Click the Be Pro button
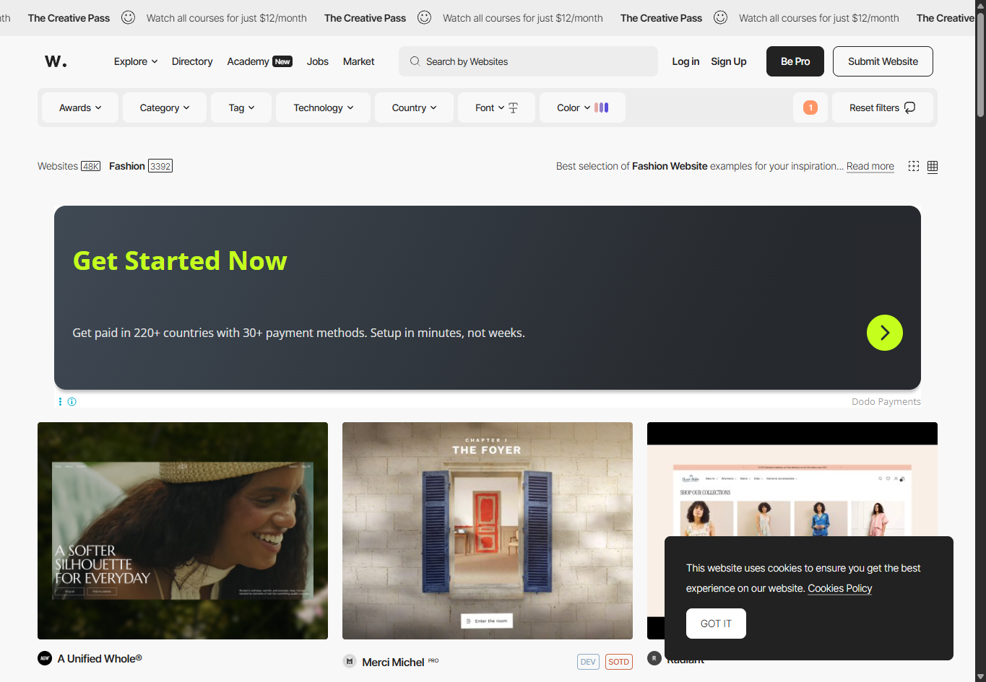Image resolution: width=986 pixels, height=682 pixels. tap(795, 61)
